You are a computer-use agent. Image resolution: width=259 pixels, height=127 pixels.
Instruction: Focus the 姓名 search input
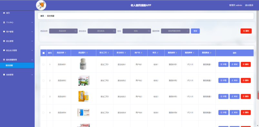[x=137, y=31]
